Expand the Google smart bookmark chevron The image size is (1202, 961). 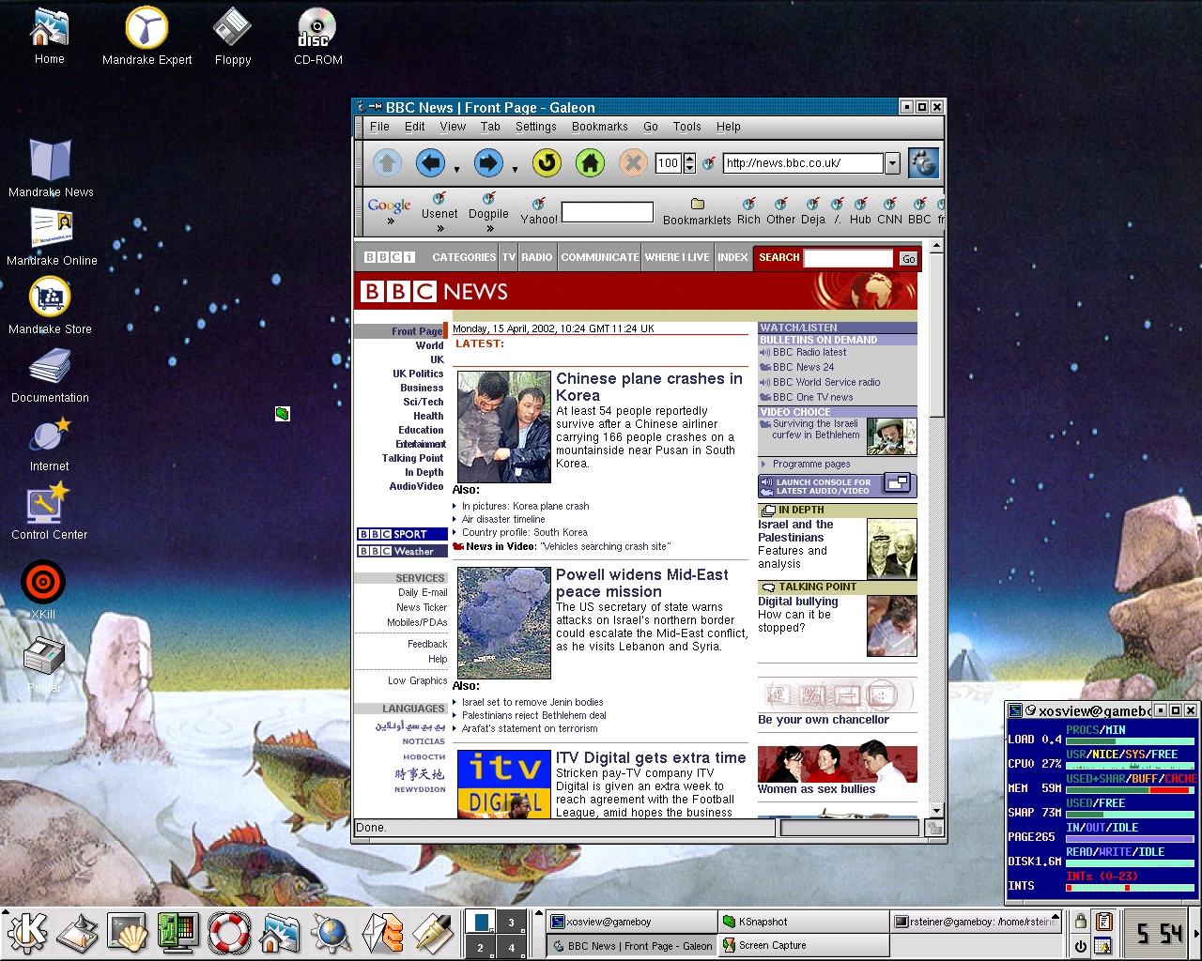click(x=391, y=222)
